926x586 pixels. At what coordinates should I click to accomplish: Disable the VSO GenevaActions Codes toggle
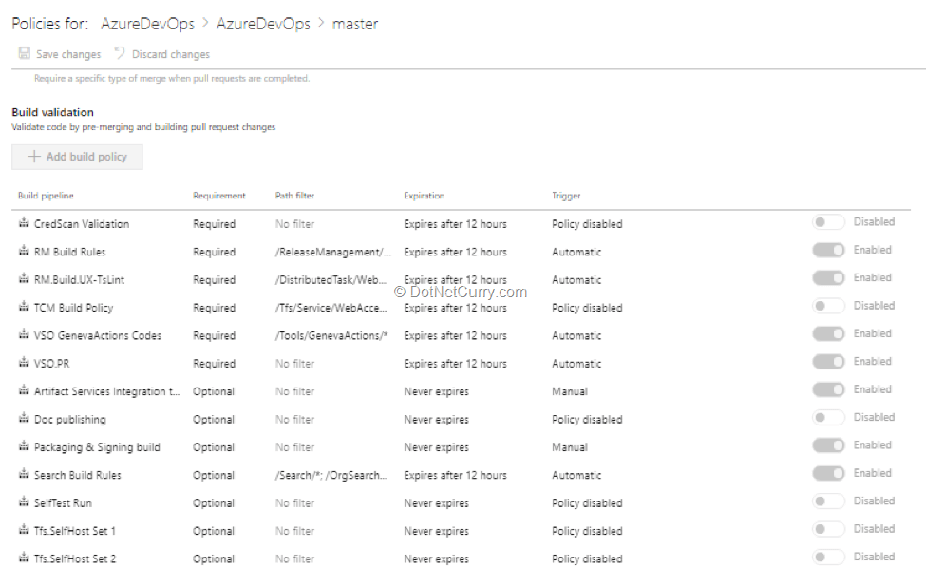[828, 333]
